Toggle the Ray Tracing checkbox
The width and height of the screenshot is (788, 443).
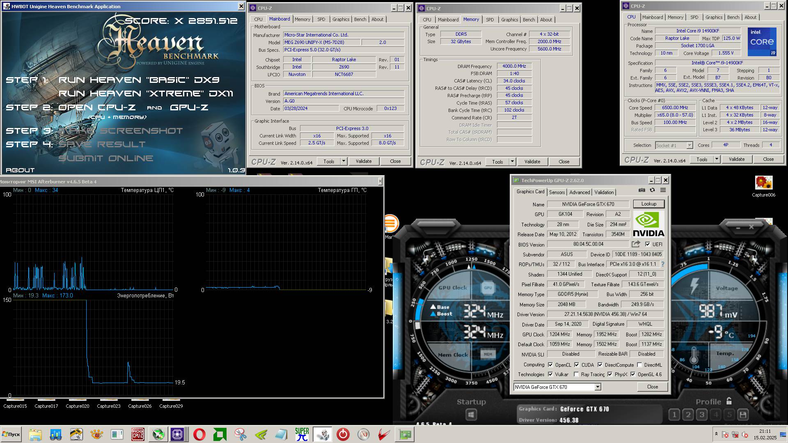pyautogui.click(x=576, y=374)
